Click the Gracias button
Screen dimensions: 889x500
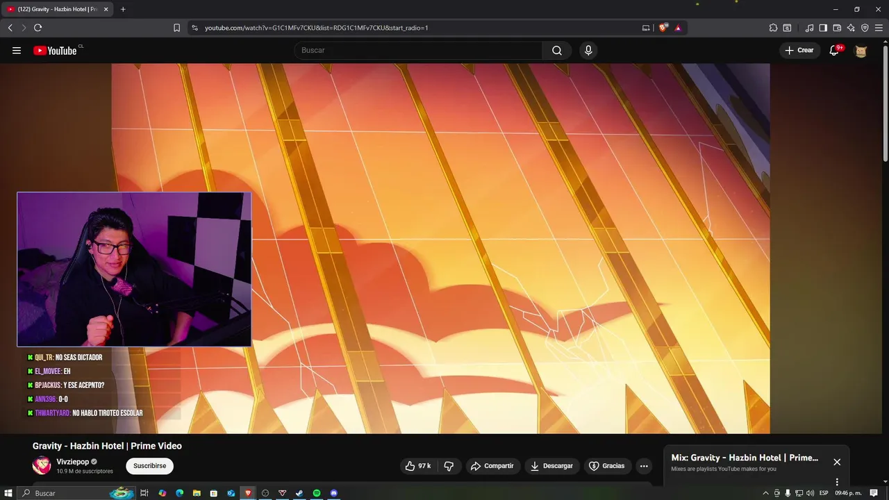pyautogui.click(x=607, y=466)
